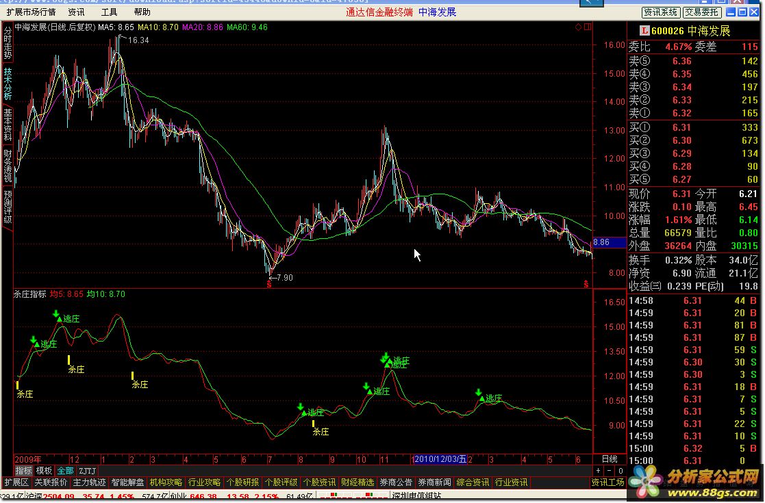Click the red S marker under 7.90 low
The height and width of the screenshot is (503, 765).
tap(269, 284)
